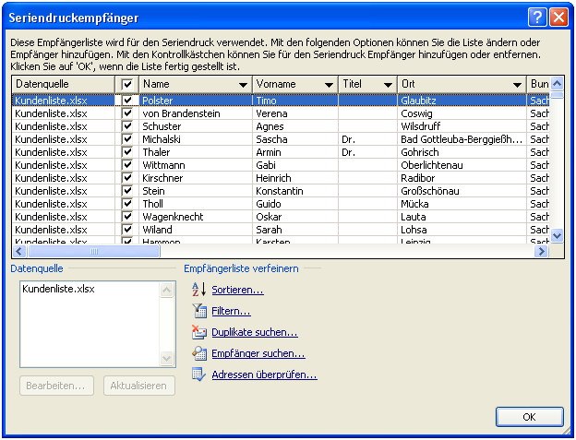Open the Name column dropdown arrow
Image resolution: width=576 pixels, height=440 pixels.
[x=243, y=85]
